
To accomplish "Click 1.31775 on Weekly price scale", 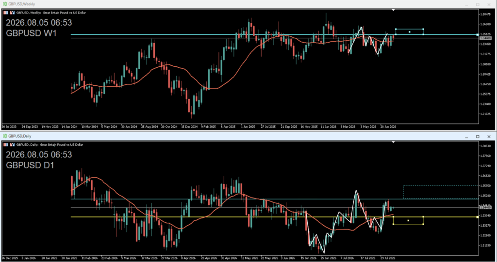I will 485,54.
